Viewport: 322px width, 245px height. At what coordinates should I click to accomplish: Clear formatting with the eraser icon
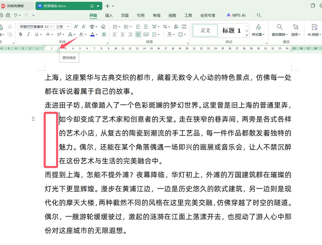[103, 26]
